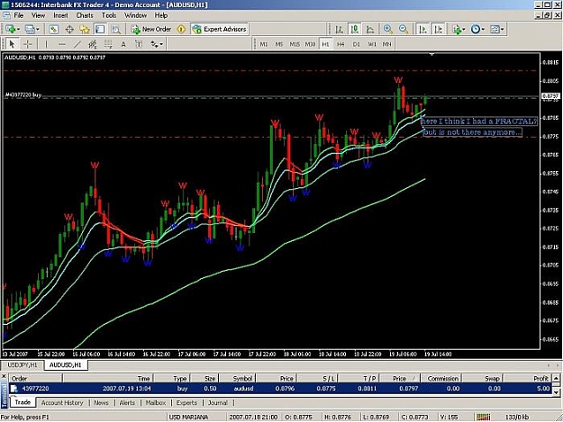Close the Terminal panel with X
The height and width of the screenshot is (422, 563).
(x=4, y=376)
